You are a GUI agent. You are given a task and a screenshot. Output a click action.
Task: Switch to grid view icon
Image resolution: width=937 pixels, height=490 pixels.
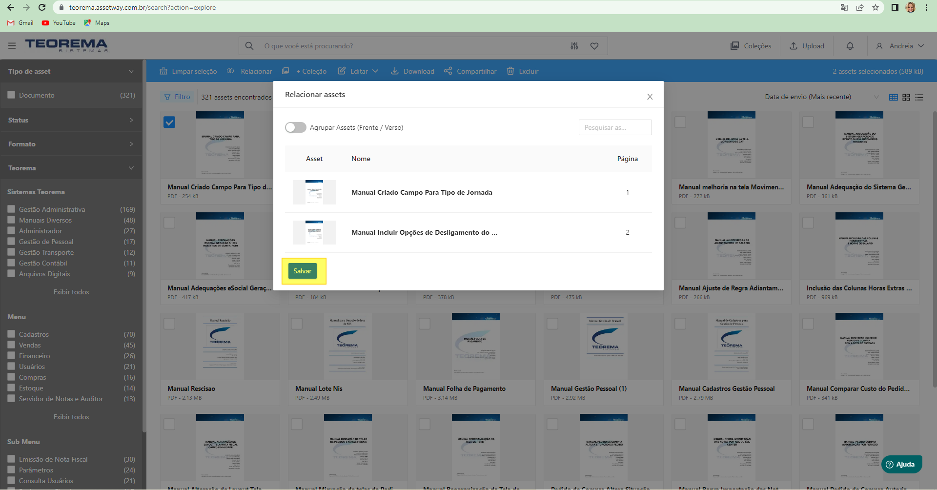(906, 97)
